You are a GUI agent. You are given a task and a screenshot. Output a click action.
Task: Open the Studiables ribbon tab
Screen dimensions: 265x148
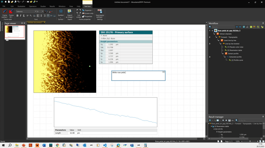click(x=21, y=6)
